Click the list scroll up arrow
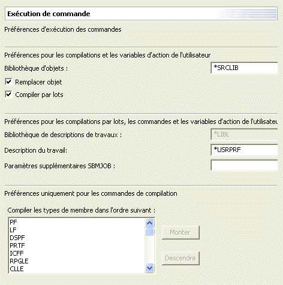Screen dimensions: 283x285 (149, 223)
